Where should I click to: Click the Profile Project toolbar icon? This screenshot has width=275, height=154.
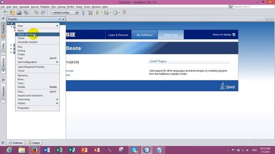coord(115,12)
